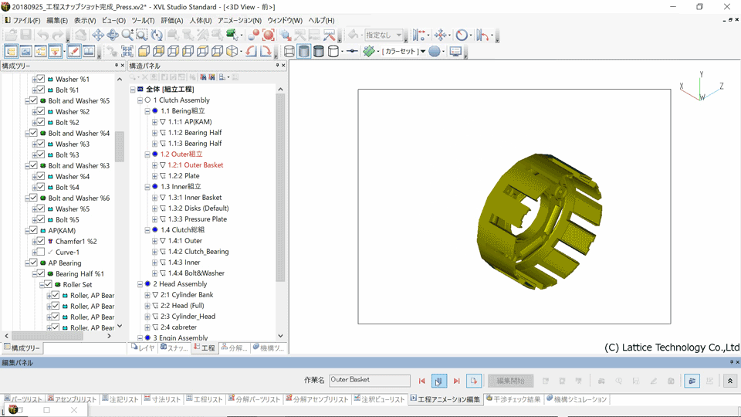The image size is (741, 417).
Task: Switch to the 干渉チェック結果 tab
Action: tap(513, 399)
